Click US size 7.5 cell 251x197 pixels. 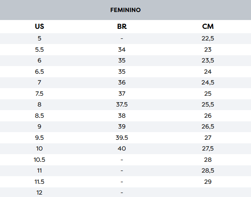click(39, 94)
